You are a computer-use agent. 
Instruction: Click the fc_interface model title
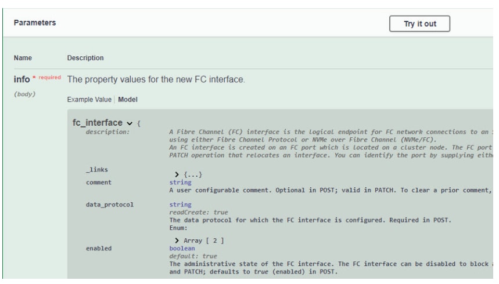(97, 123)
